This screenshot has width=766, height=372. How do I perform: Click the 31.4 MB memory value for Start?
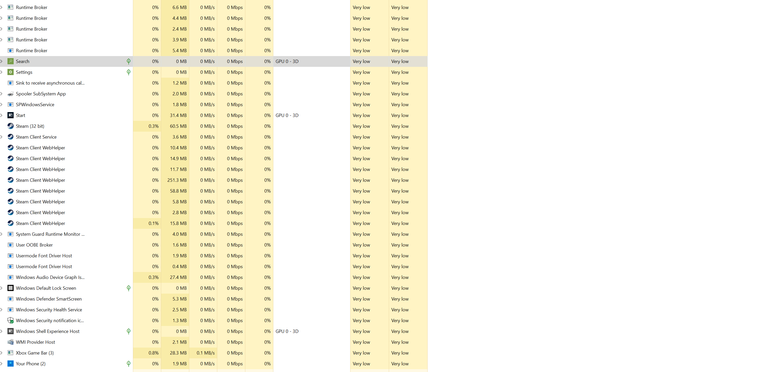[x=178, y=115]
